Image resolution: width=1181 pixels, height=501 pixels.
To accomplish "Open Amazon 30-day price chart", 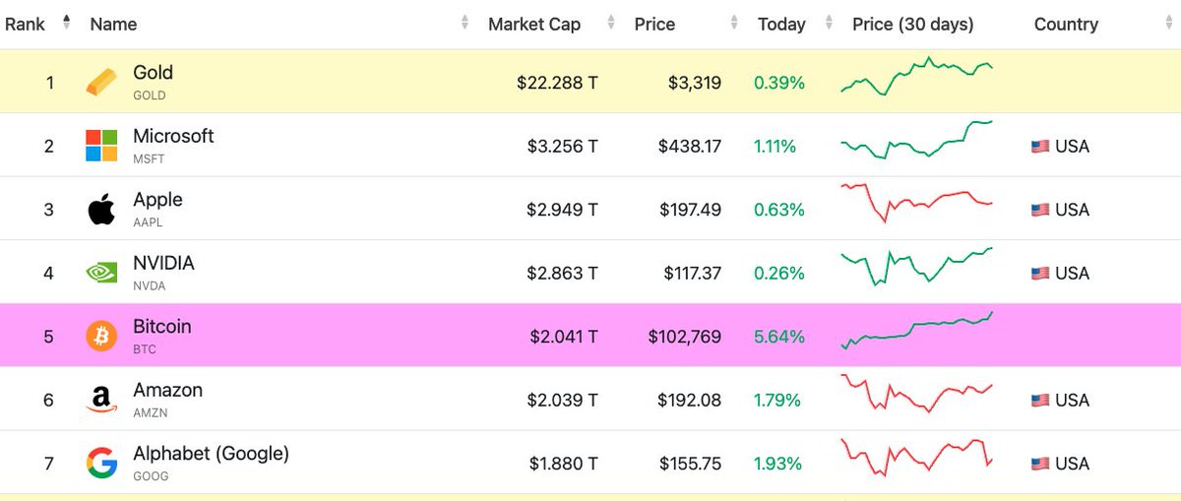I will pyautogui.click(x=916, y=394).
